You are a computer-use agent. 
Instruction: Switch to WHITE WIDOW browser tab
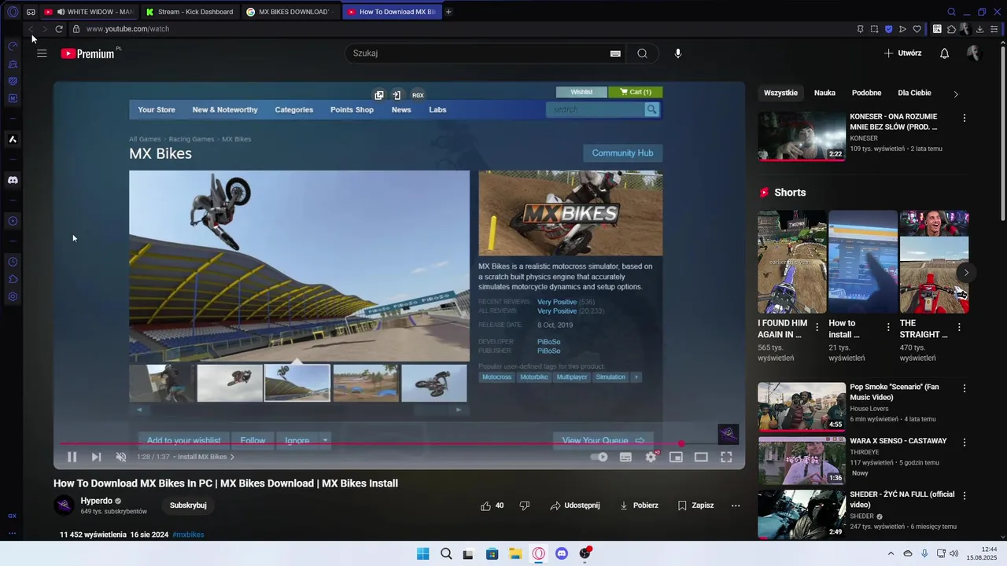[x=88, y=12]
